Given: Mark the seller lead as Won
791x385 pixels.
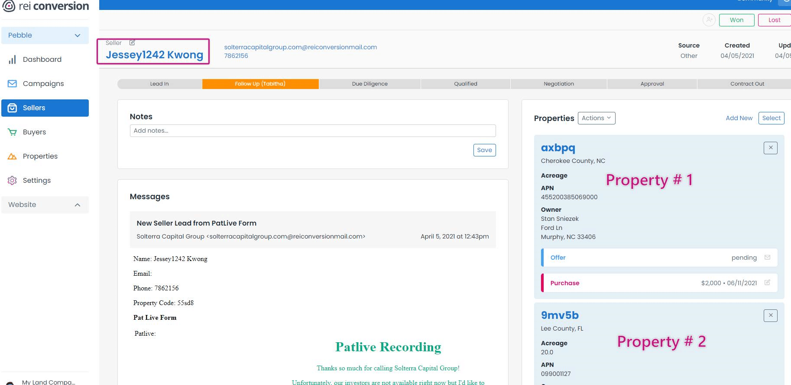Looking at the screenshot, I should (x=736, y=20).
